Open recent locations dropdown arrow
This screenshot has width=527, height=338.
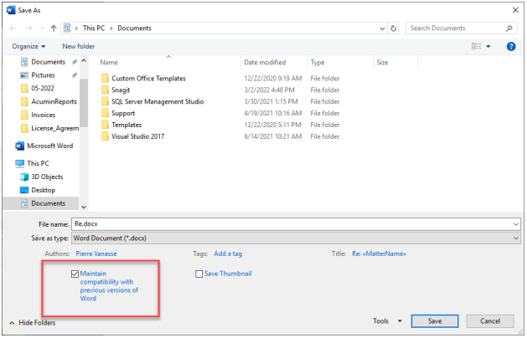pyautogui.click(x=42, y=28)
